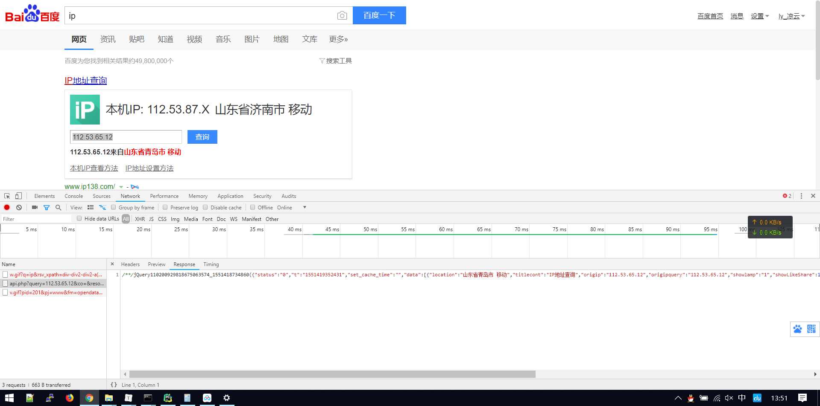
Task: Open the Sources tab
Action: [x=102, y=196]
